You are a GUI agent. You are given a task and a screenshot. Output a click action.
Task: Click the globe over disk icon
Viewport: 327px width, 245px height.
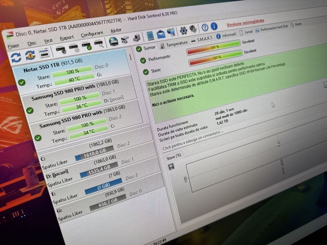tap(114, 41)
